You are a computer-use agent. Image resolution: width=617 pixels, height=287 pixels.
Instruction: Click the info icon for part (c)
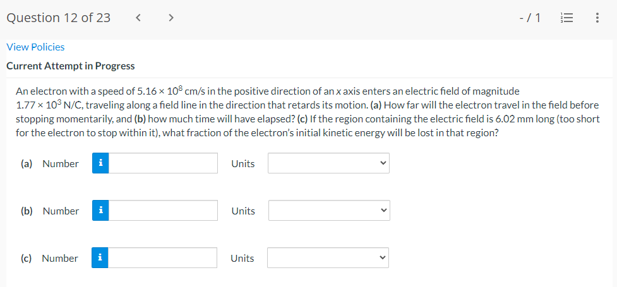(x=100, y=258)
